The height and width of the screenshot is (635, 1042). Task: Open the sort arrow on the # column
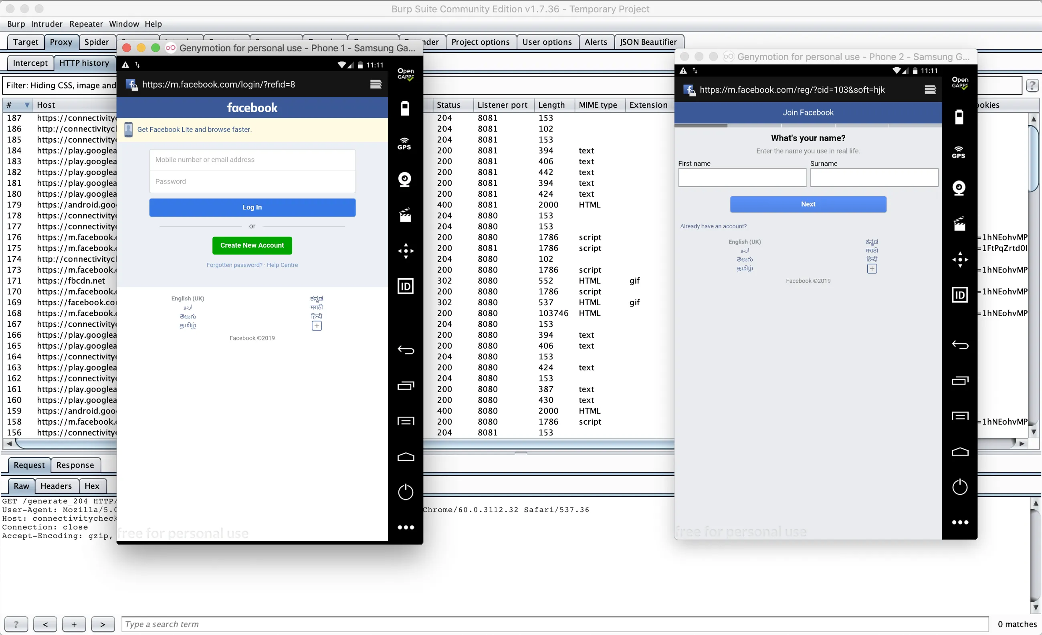tap(27, 105)
